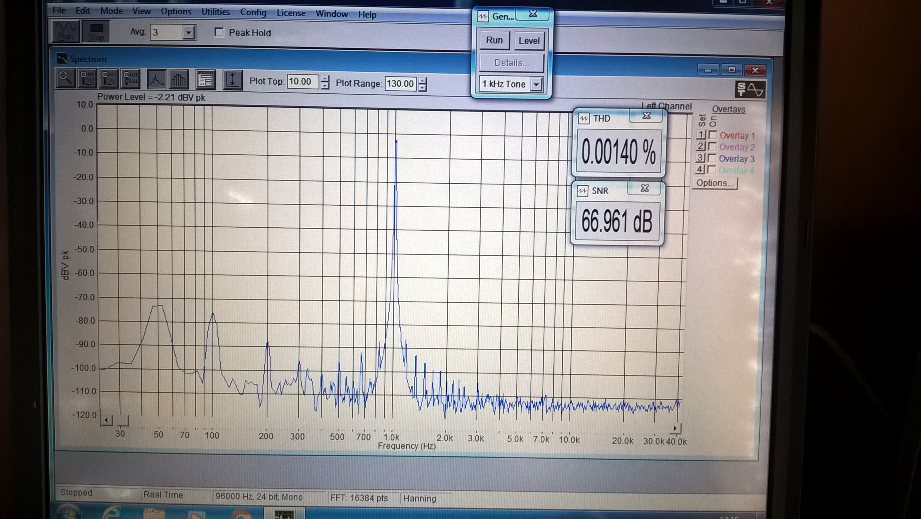Click the sine wave icon above Overlays
This screenshot has width=921, height=519.
(x=751, y=89)
